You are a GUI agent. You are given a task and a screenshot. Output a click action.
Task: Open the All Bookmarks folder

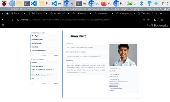[x=158, y=25]
